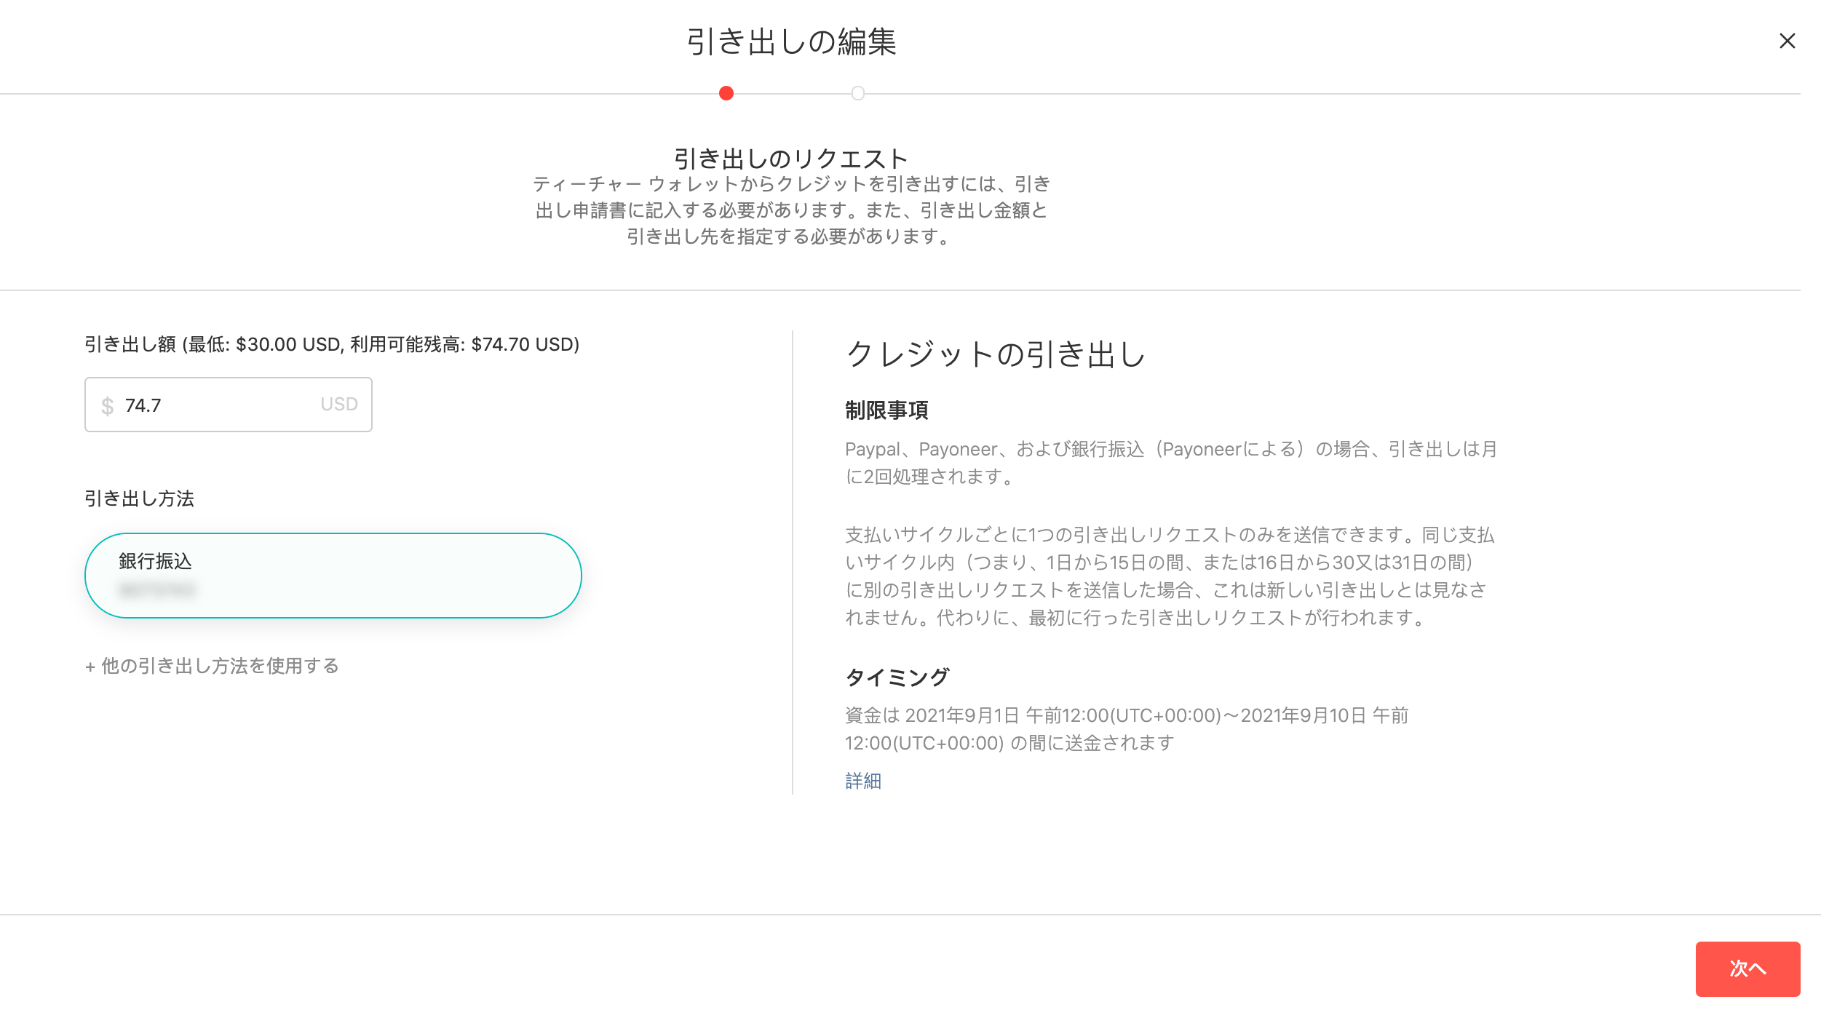Click the 資金は 2021年9月1日 timing text
Screen dimensions: 1821x1010
(x=1127, y=729)
